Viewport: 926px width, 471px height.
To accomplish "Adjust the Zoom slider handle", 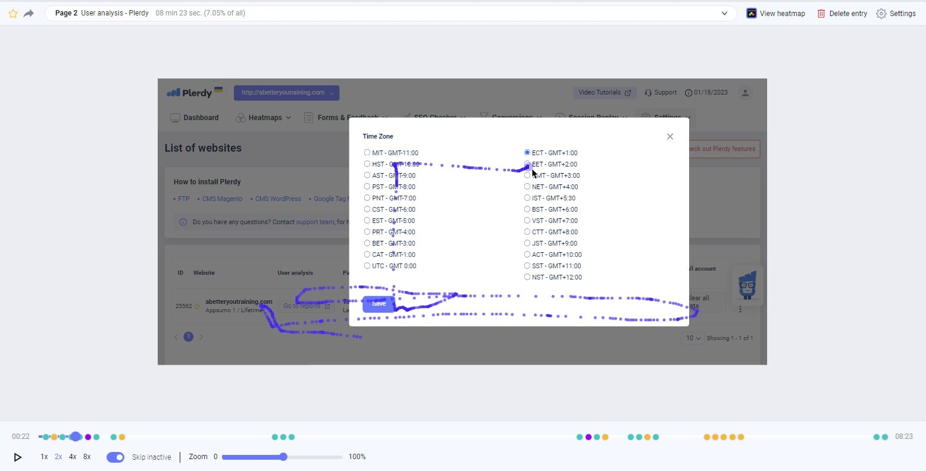I will tap(283, 457).
